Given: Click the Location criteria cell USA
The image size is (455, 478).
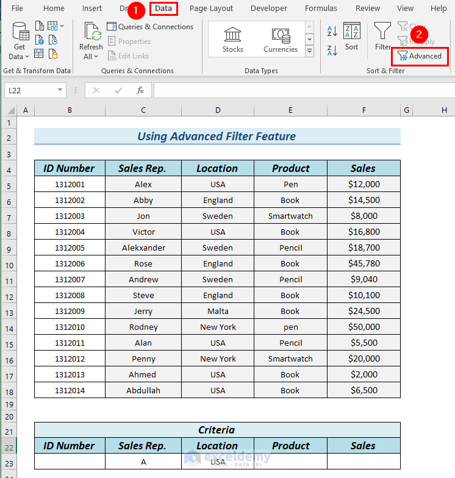Looking at the screenshot, I should 218,462.
